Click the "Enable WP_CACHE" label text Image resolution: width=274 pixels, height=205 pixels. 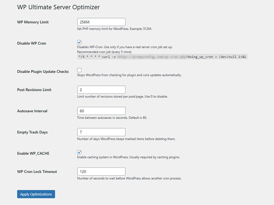[33, 153]
